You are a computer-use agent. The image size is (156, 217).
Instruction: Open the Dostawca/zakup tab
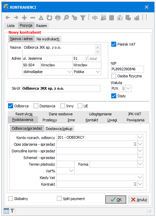coord(59,129)
